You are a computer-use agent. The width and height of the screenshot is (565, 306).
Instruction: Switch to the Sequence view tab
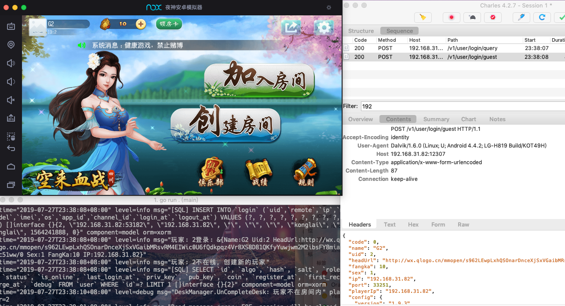click(x=400, y=31)
